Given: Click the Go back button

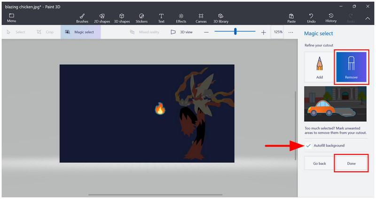Looking at the screenshot, I should click(320, 163).
